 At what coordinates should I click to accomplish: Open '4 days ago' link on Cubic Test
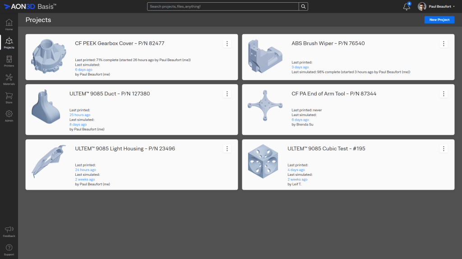[296, 170]
